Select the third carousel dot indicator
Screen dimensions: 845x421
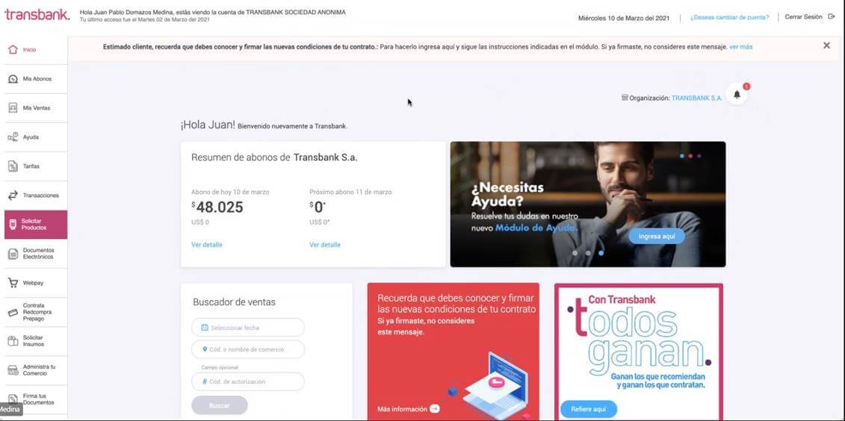click(601, 252)
